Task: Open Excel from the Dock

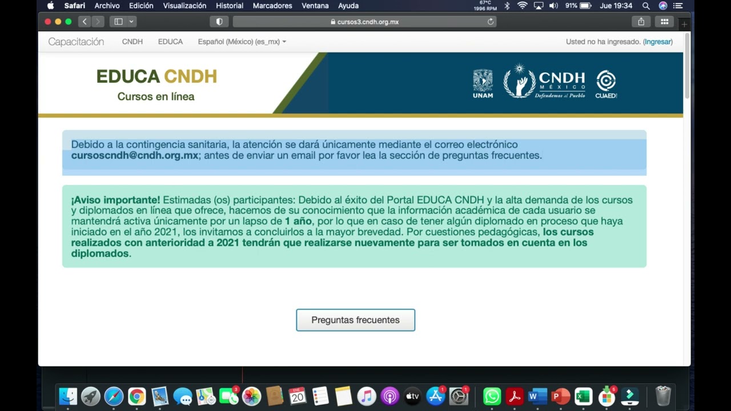Action: point(583,396)
